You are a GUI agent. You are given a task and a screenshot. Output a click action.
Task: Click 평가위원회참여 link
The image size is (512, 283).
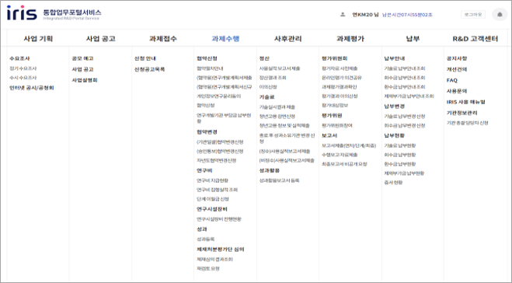click(x=337, y=125)
